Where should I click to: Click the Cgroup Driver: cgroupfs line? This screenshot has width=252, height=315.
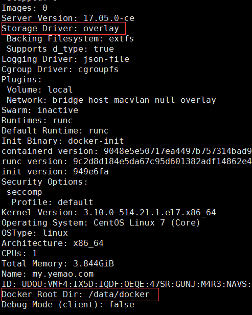tap(60, 70)
